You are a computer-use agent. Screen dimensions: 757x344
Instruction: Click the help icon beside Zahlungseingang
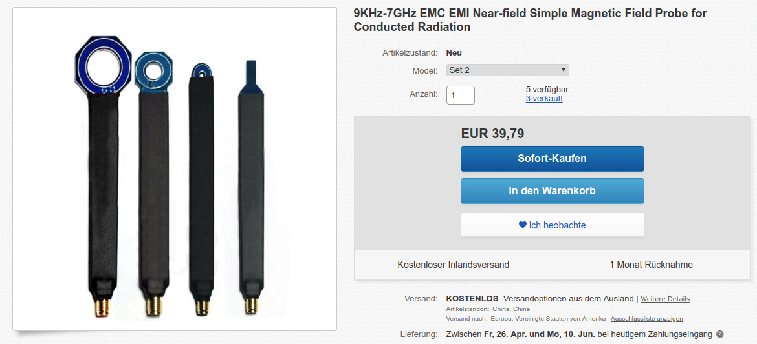coord(719,334)
